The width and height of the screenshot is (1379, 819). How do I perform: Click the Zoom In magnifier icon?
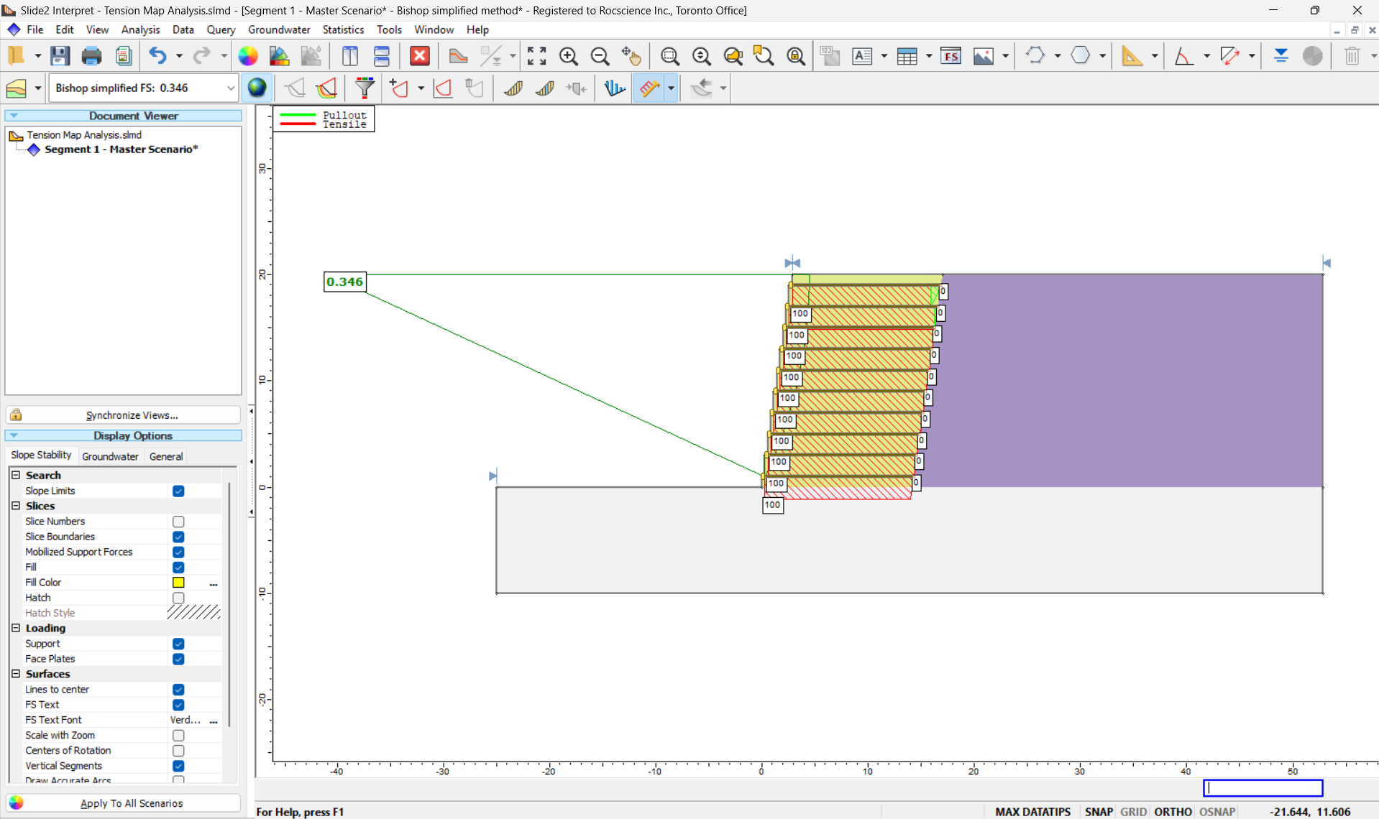click(568, 56)
